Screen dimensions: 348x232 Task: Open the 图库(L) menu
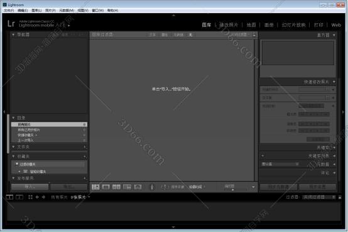[x=36, y=11]
